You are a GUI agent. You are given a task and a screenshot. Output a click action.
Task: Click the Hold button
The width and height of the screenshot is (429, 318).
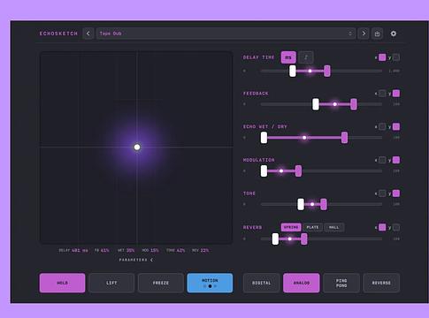click(62, 283)
